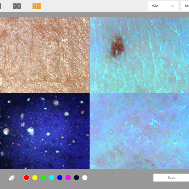This screenshot has height=189, width=189.
Task: Pick the red color swatch
Action: [26, 178]
